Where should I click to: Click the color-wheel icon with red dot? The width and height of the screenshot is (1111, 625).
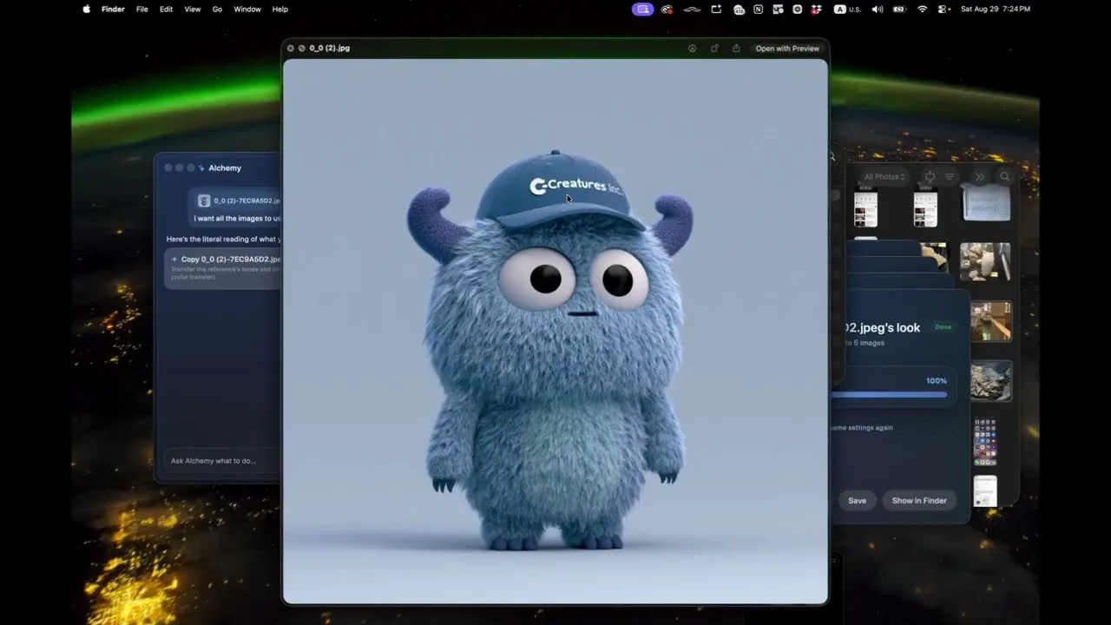pos(667,9)
